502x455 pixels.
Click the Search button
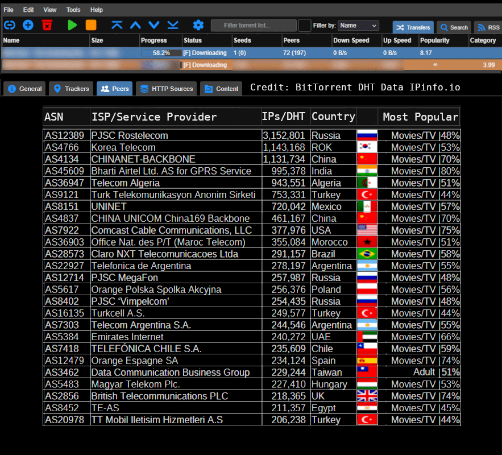[454, 27]
